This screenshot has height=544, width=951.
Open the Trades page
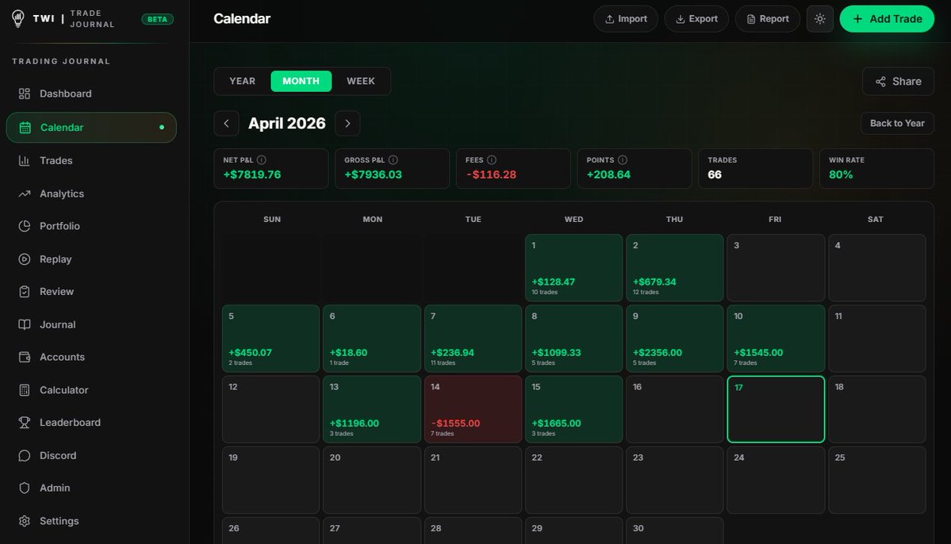coord(91,161)
